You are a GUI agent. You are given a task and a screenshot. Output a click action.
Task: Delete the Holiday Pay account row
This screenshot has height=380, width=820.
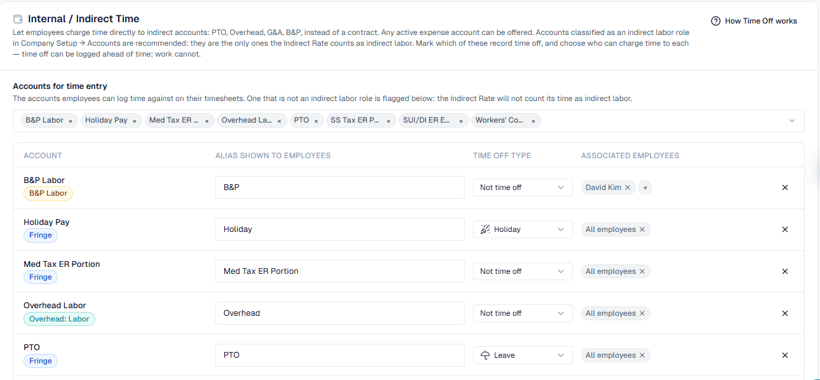785,229
